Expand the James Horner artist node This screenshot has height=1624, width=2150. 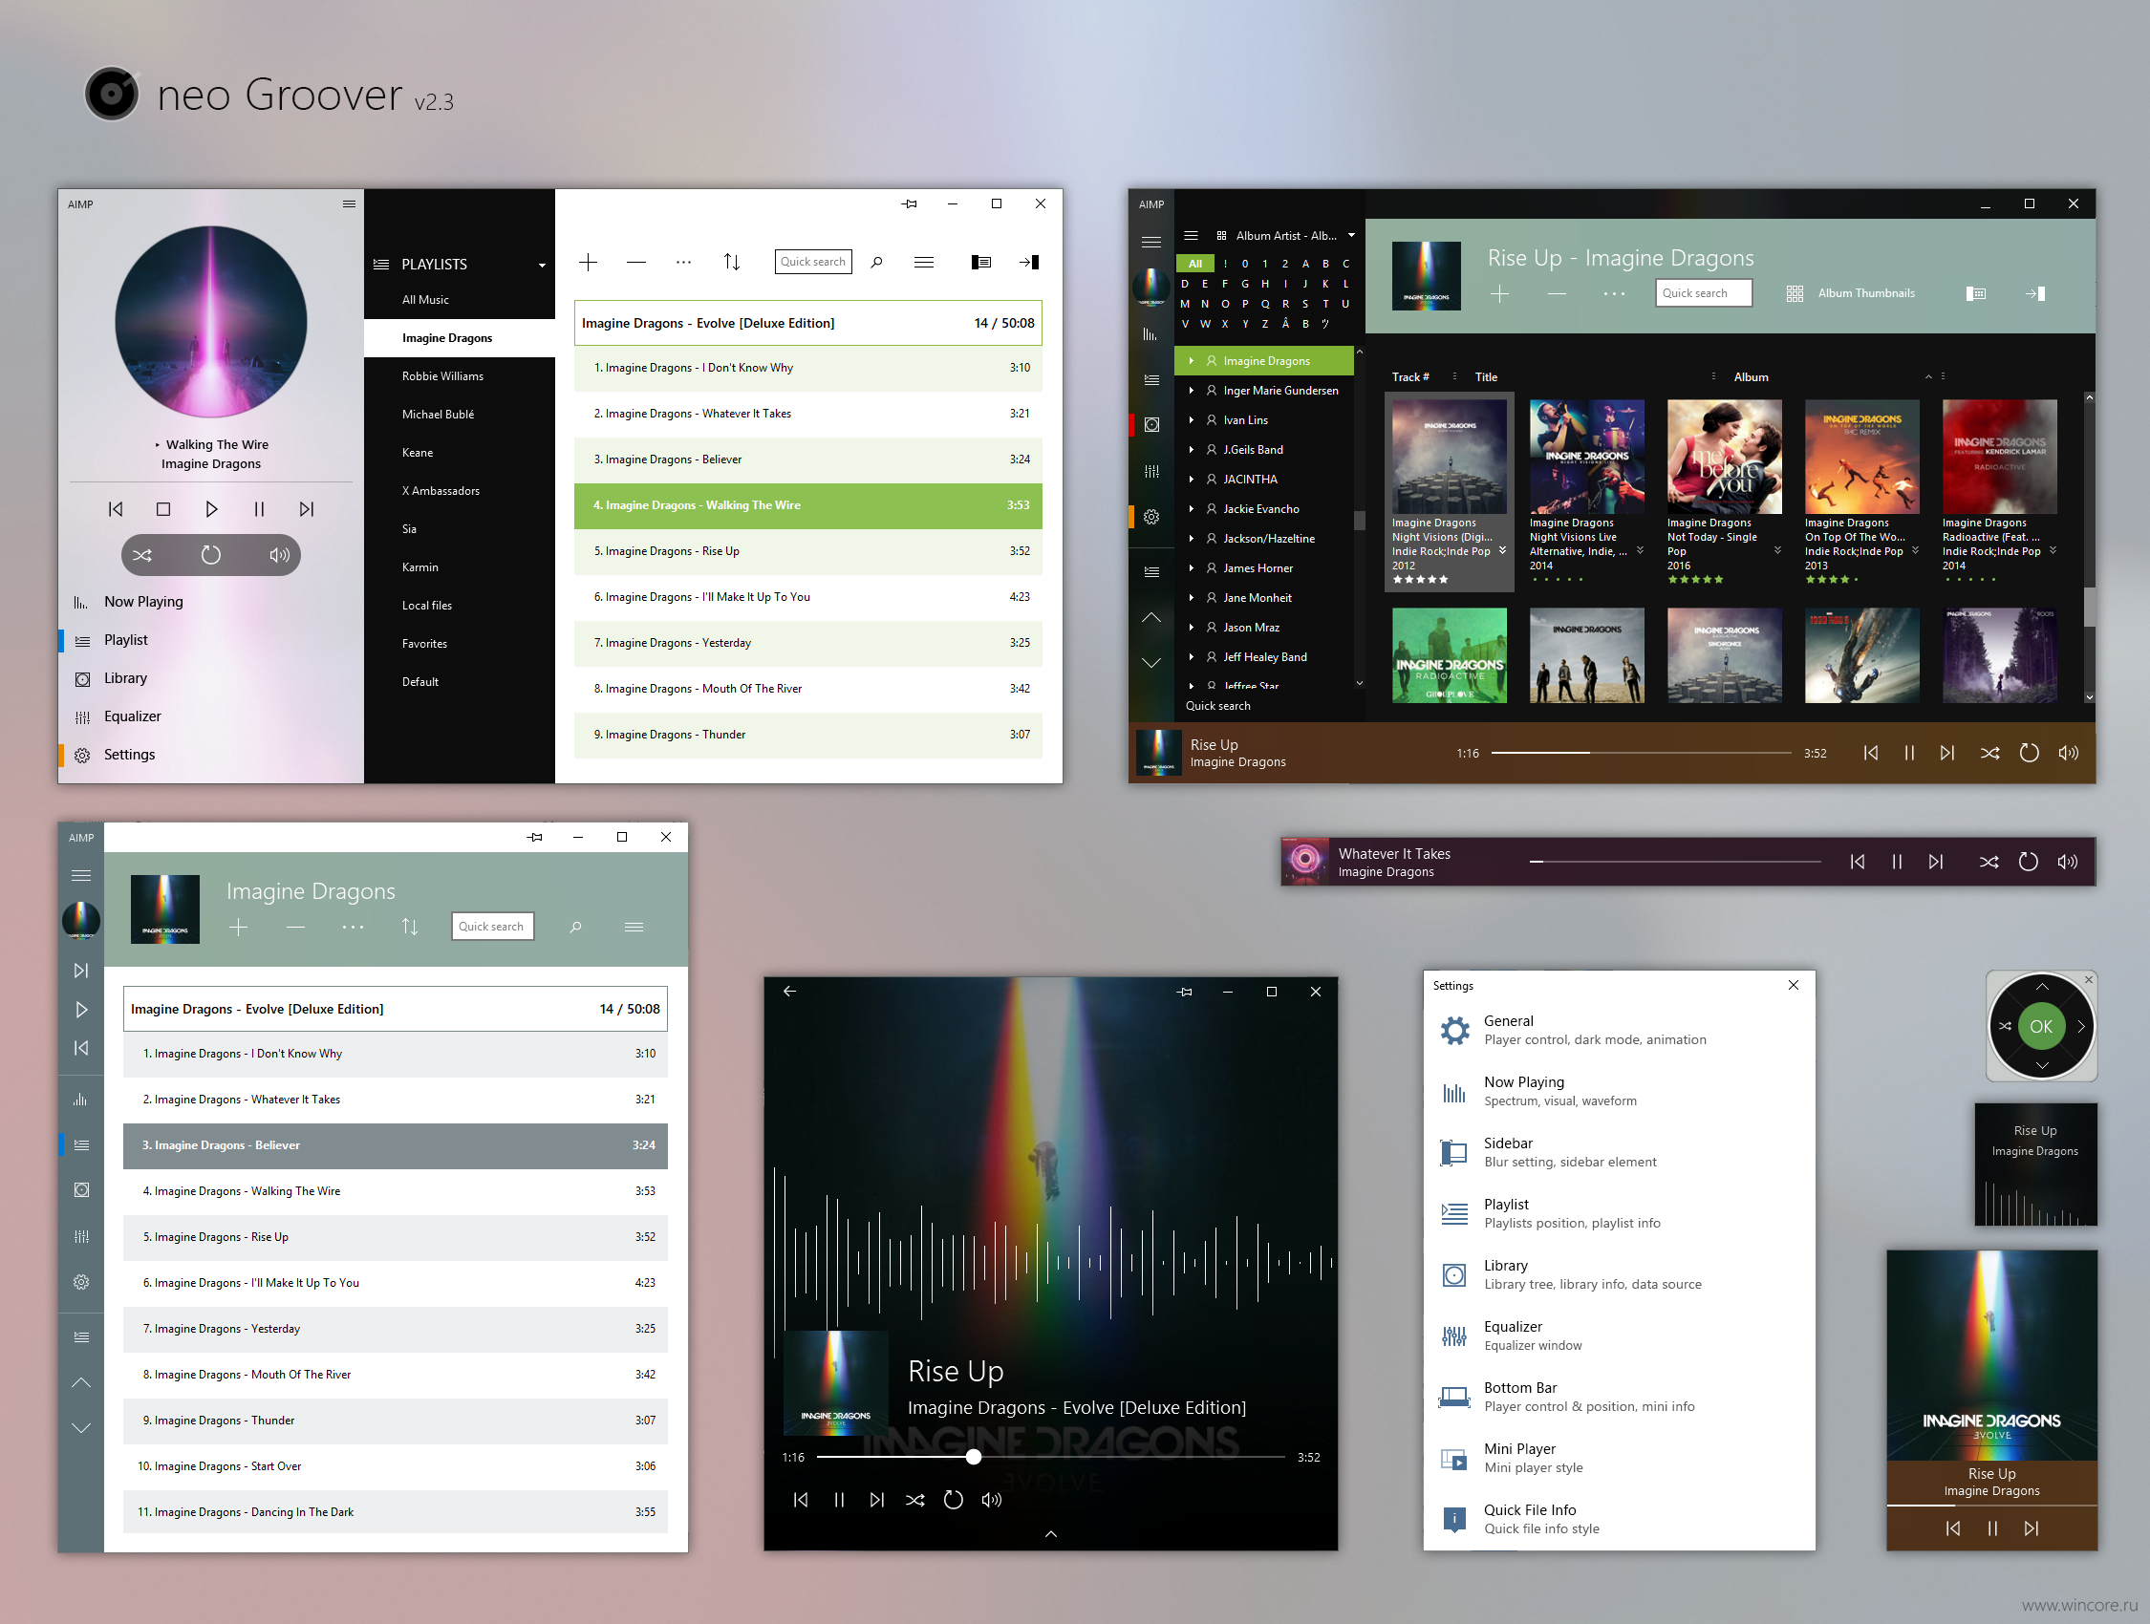[1192, 568]
